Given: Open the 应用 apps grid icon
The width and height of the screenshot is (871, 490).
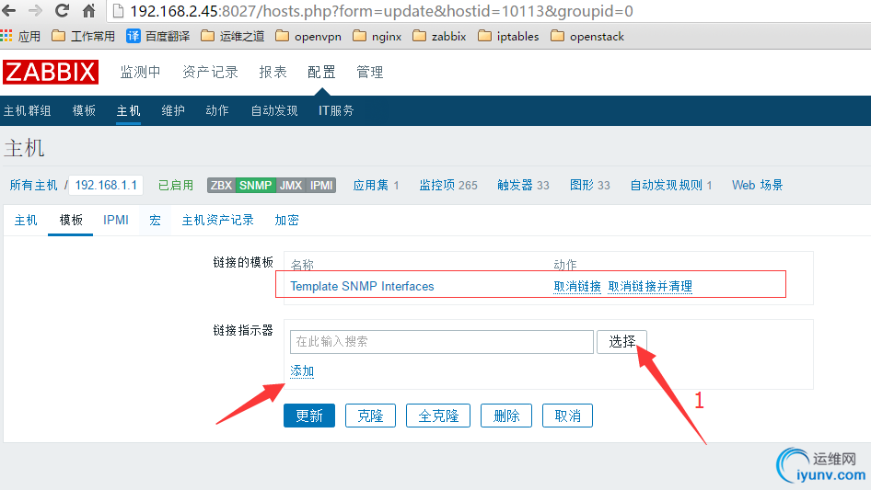Looking at the screenshot, I should click(x=6, y=36).
